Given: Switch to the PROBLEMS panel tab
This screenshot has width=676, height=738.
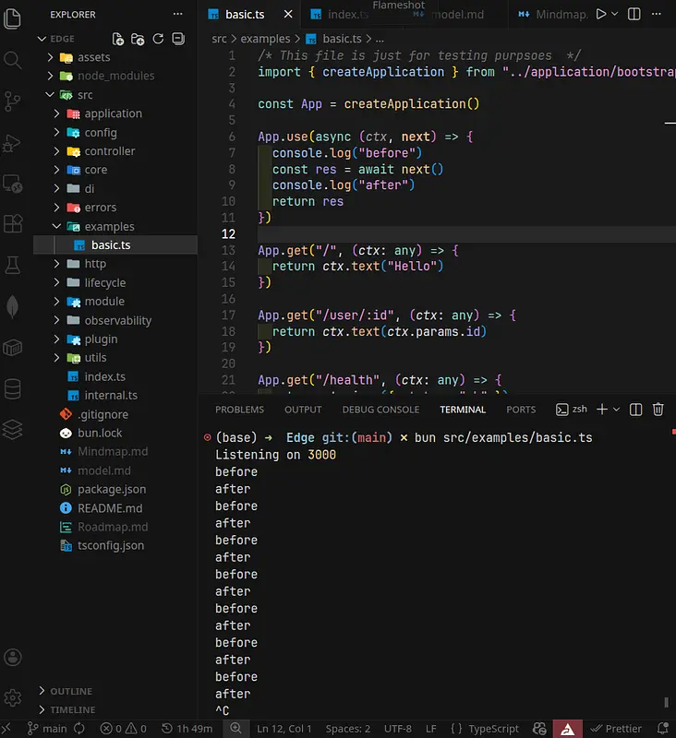Looking at the screenshot, I should pyautogui.click(x=239, y=410).
